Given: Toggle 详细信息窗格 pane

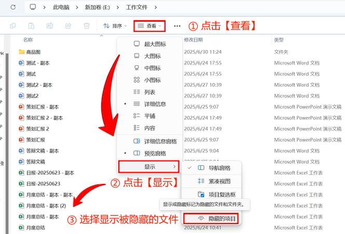Looking at the screenshot, I should click(x=149, y=141).
